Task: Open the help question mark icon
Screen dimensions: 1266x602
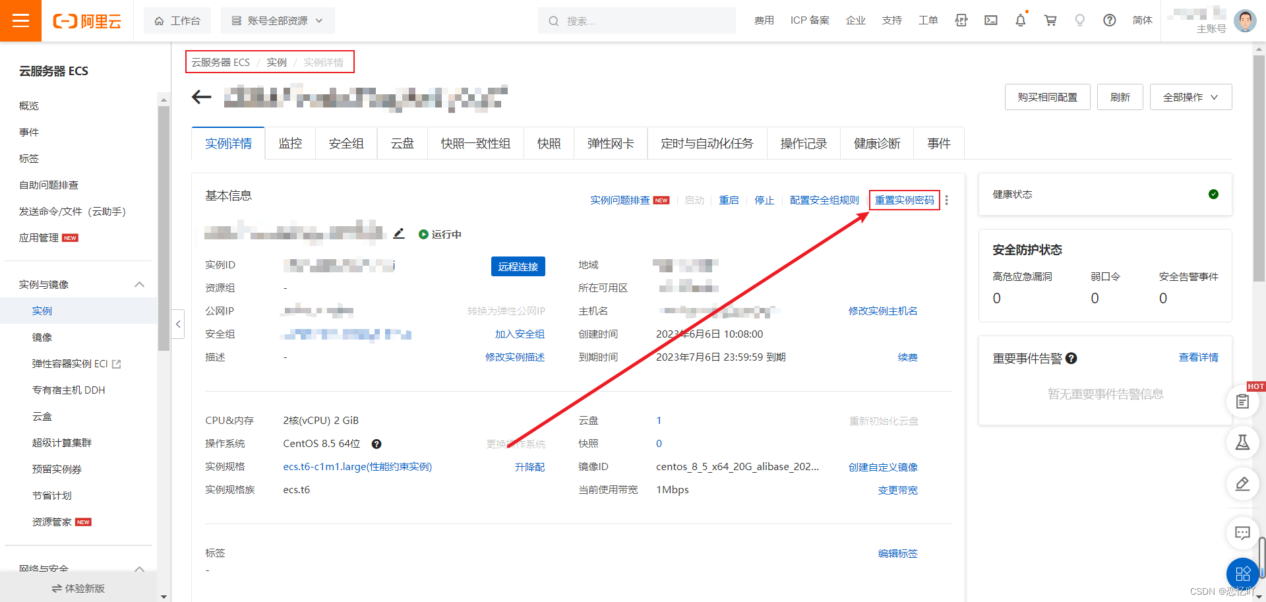Action: pyautogui.click(x=1110, y=20)
